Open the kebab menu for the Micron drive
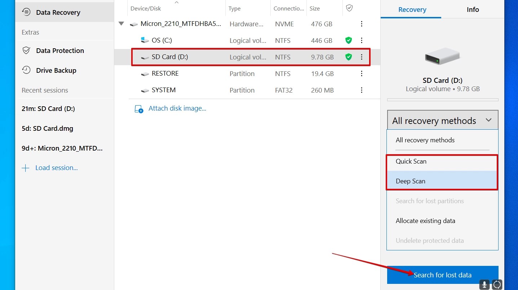Image resolution: width=518 pixels, height=290 pixels. [x=362, y=24]
